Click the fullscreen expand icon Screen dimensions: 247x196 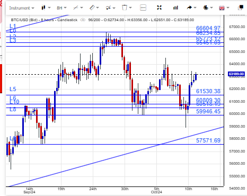[159, 7]
